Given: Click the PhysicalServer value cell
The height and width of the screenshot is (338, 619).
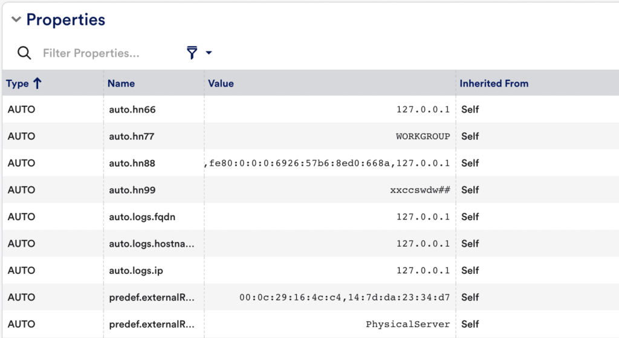Looking at the screenshot, I should tap(408, 324).
